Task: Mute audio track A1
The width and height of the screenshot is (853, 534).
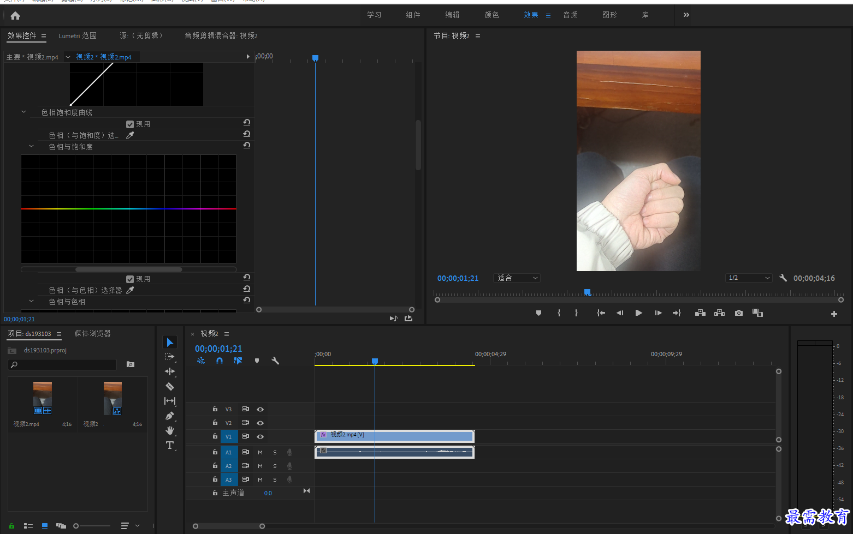Action: click(x=260, y=452)
